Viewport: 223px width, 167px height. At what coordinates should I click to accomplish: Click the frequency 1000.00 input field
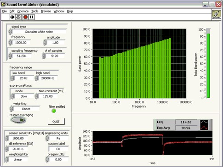21,43
